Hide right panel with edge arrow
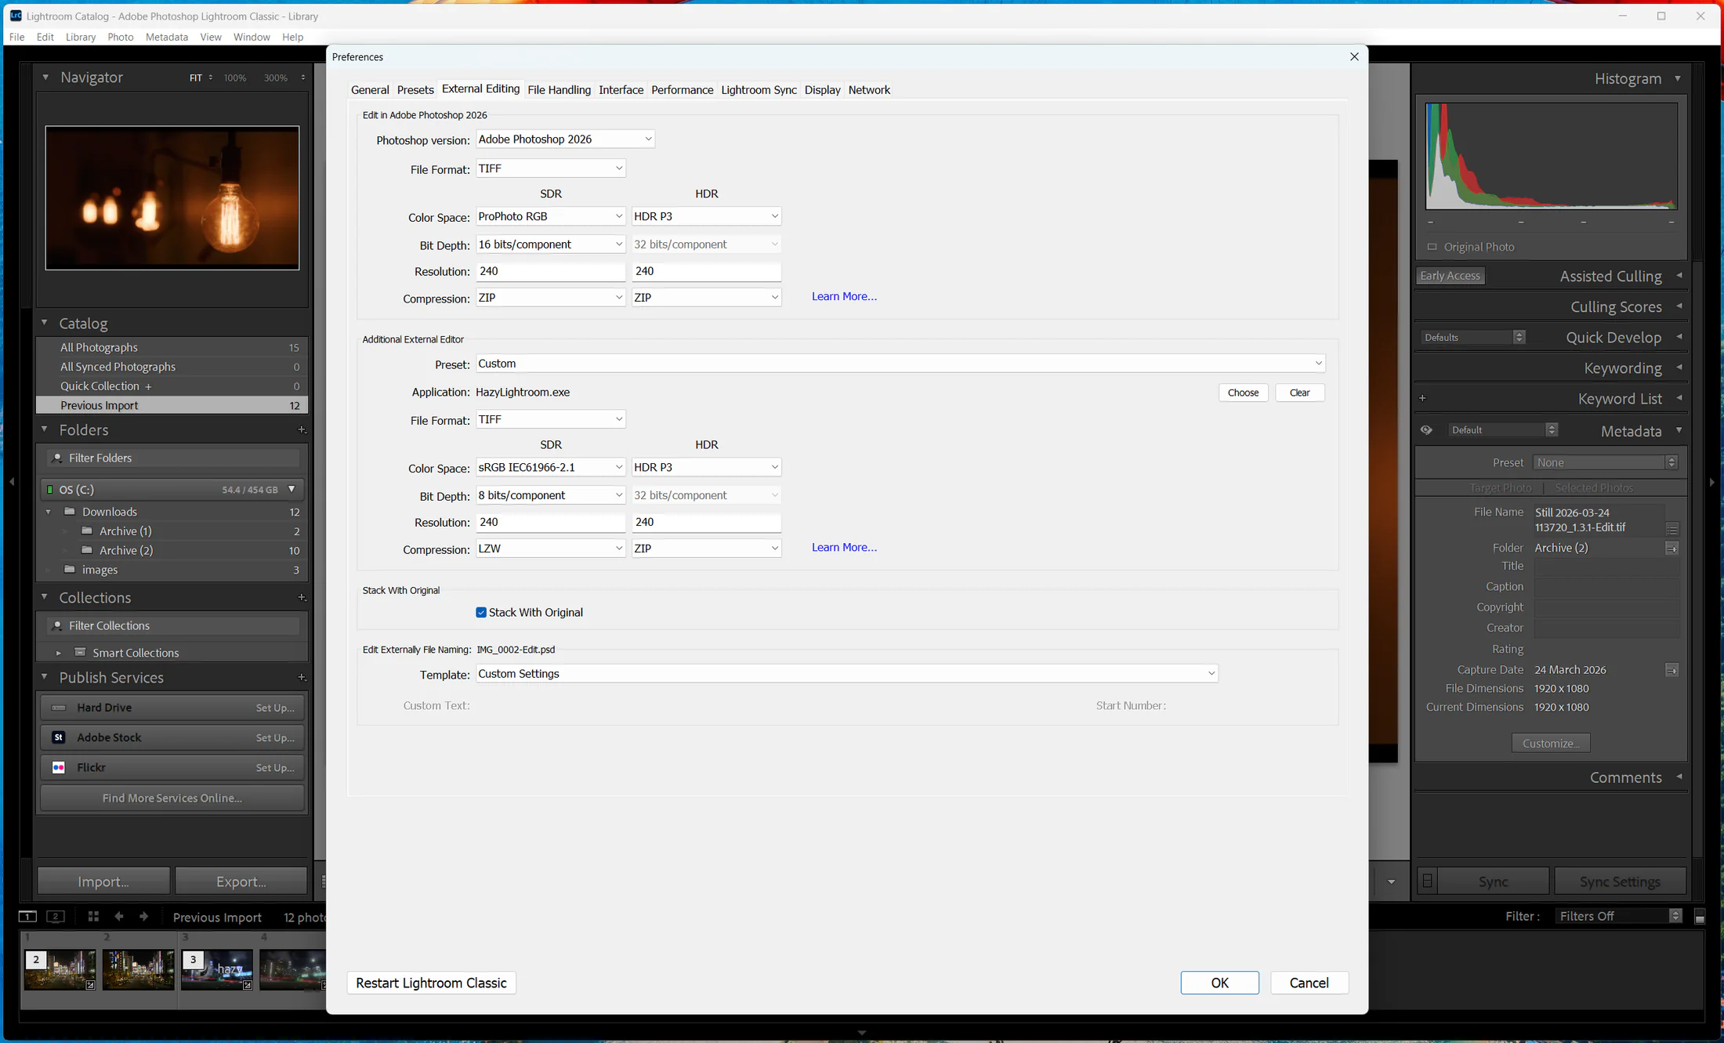 click(1711, 482)
